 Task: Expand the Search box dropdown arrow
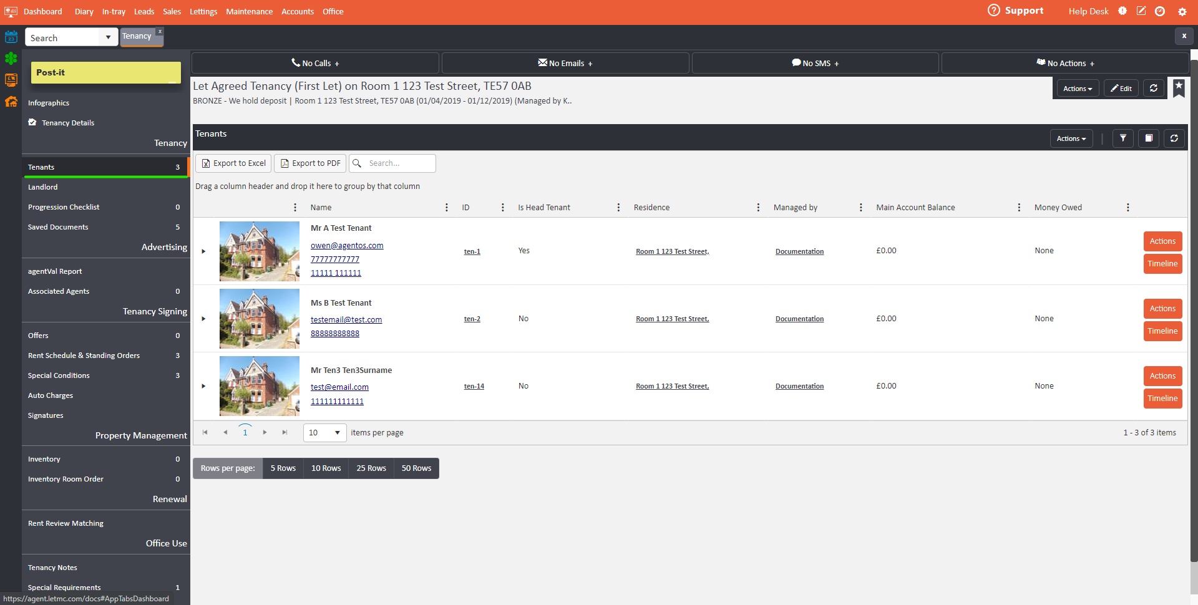pyautogui.click(x=108, y=37)
